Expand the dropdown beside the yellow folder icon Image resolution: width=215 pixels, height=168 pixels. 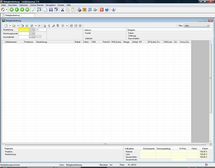tap(18, 26)
